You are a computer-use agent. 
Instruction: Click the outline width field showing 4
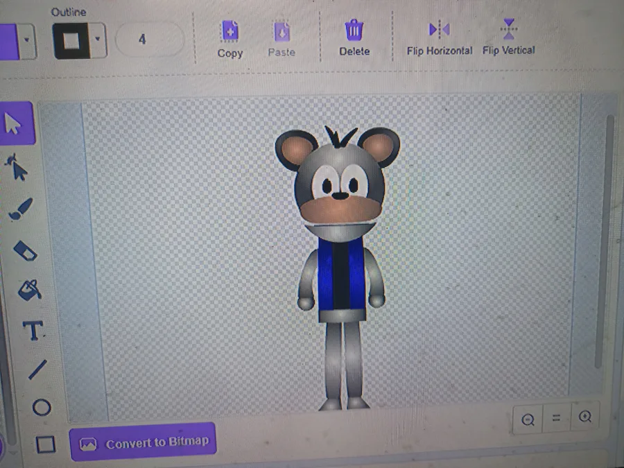click(150, 39)
